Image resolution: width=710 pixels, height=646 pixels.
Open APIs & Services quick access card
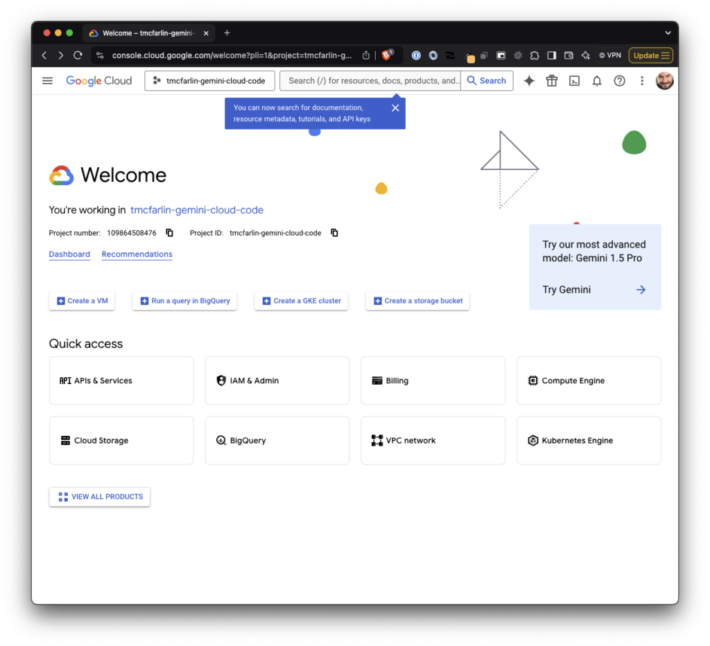(x=121, y=381)
